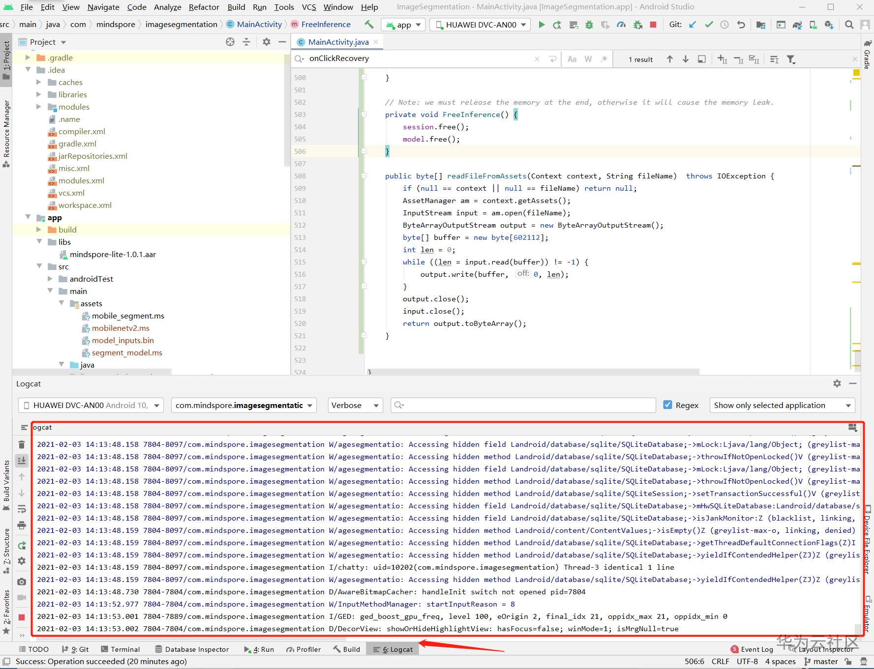This screenshot has height=669, width=874.
Task: Click the logcat search filter field
Action: click(x=524, y=405)
